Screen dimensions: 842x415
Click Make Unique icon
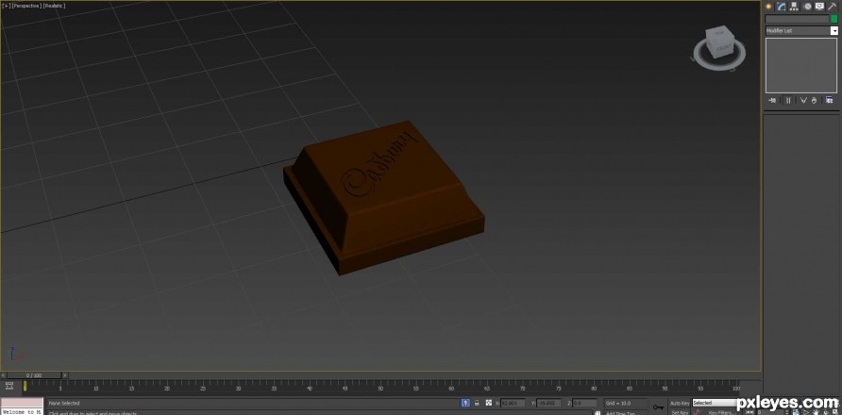[803, 100]
